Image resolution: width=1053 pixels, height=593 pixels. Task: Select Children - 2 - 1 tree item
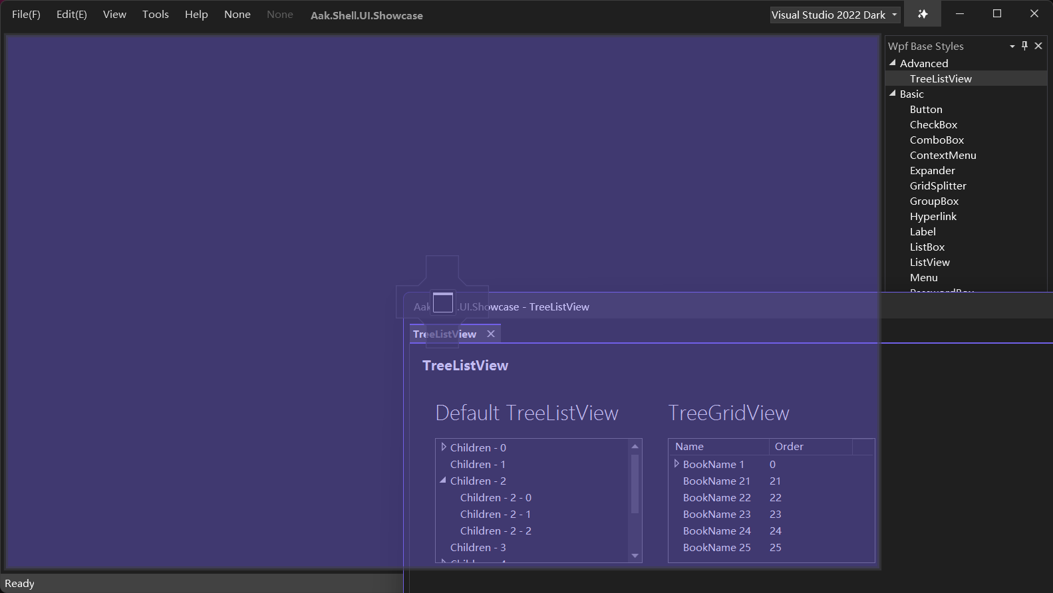[x=496, y=514]
